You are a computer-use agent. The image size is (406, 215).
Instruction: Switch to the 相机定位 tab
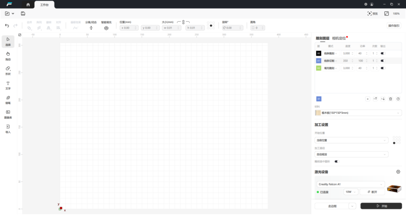click(339, 38)
